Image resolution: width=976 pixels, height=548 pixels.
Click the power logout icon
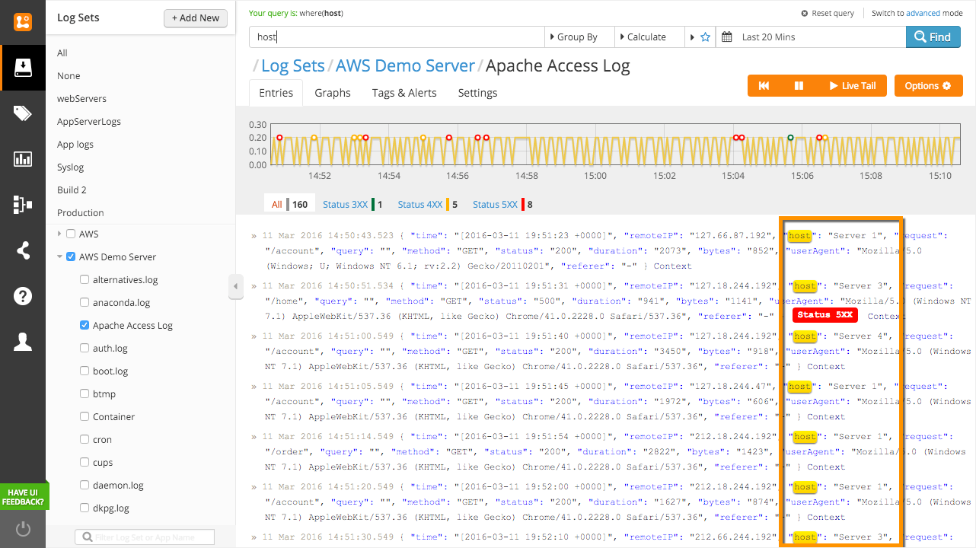tap(23, 529)
